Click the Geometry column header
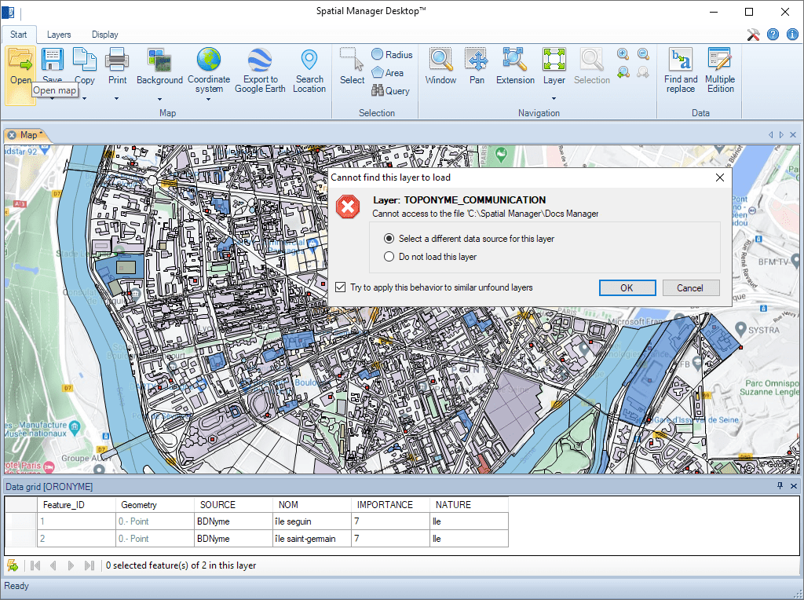Screen dimensions: 804x600 pyautogui.click(x=155, y=505)
